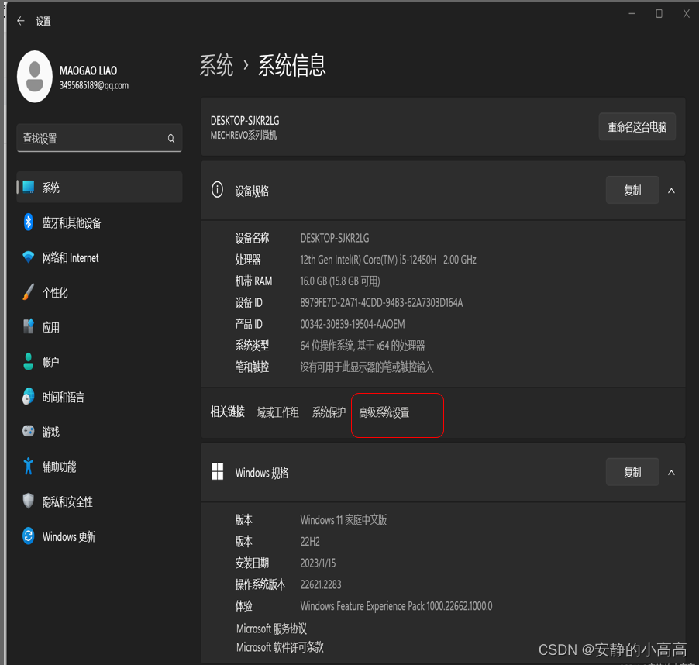Click 系统 in the breadcrumb title

pos(216,65)
